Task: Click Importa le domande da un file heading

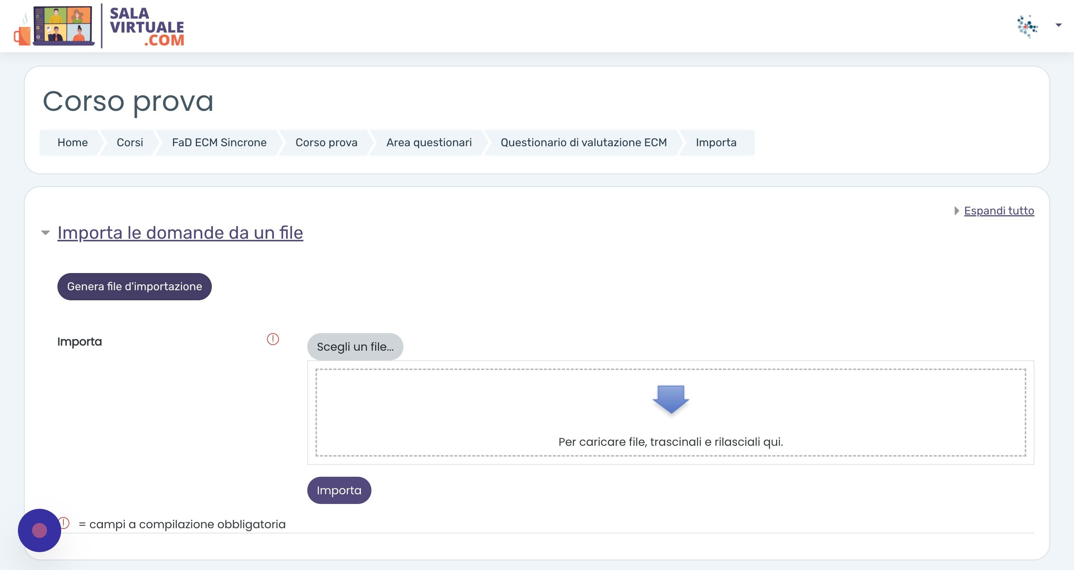Action: point(180,233)
